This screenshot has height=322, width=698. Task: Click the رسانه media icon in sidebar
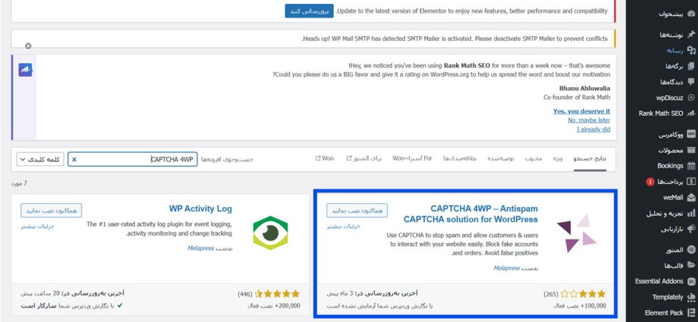(x=691, y=50)
